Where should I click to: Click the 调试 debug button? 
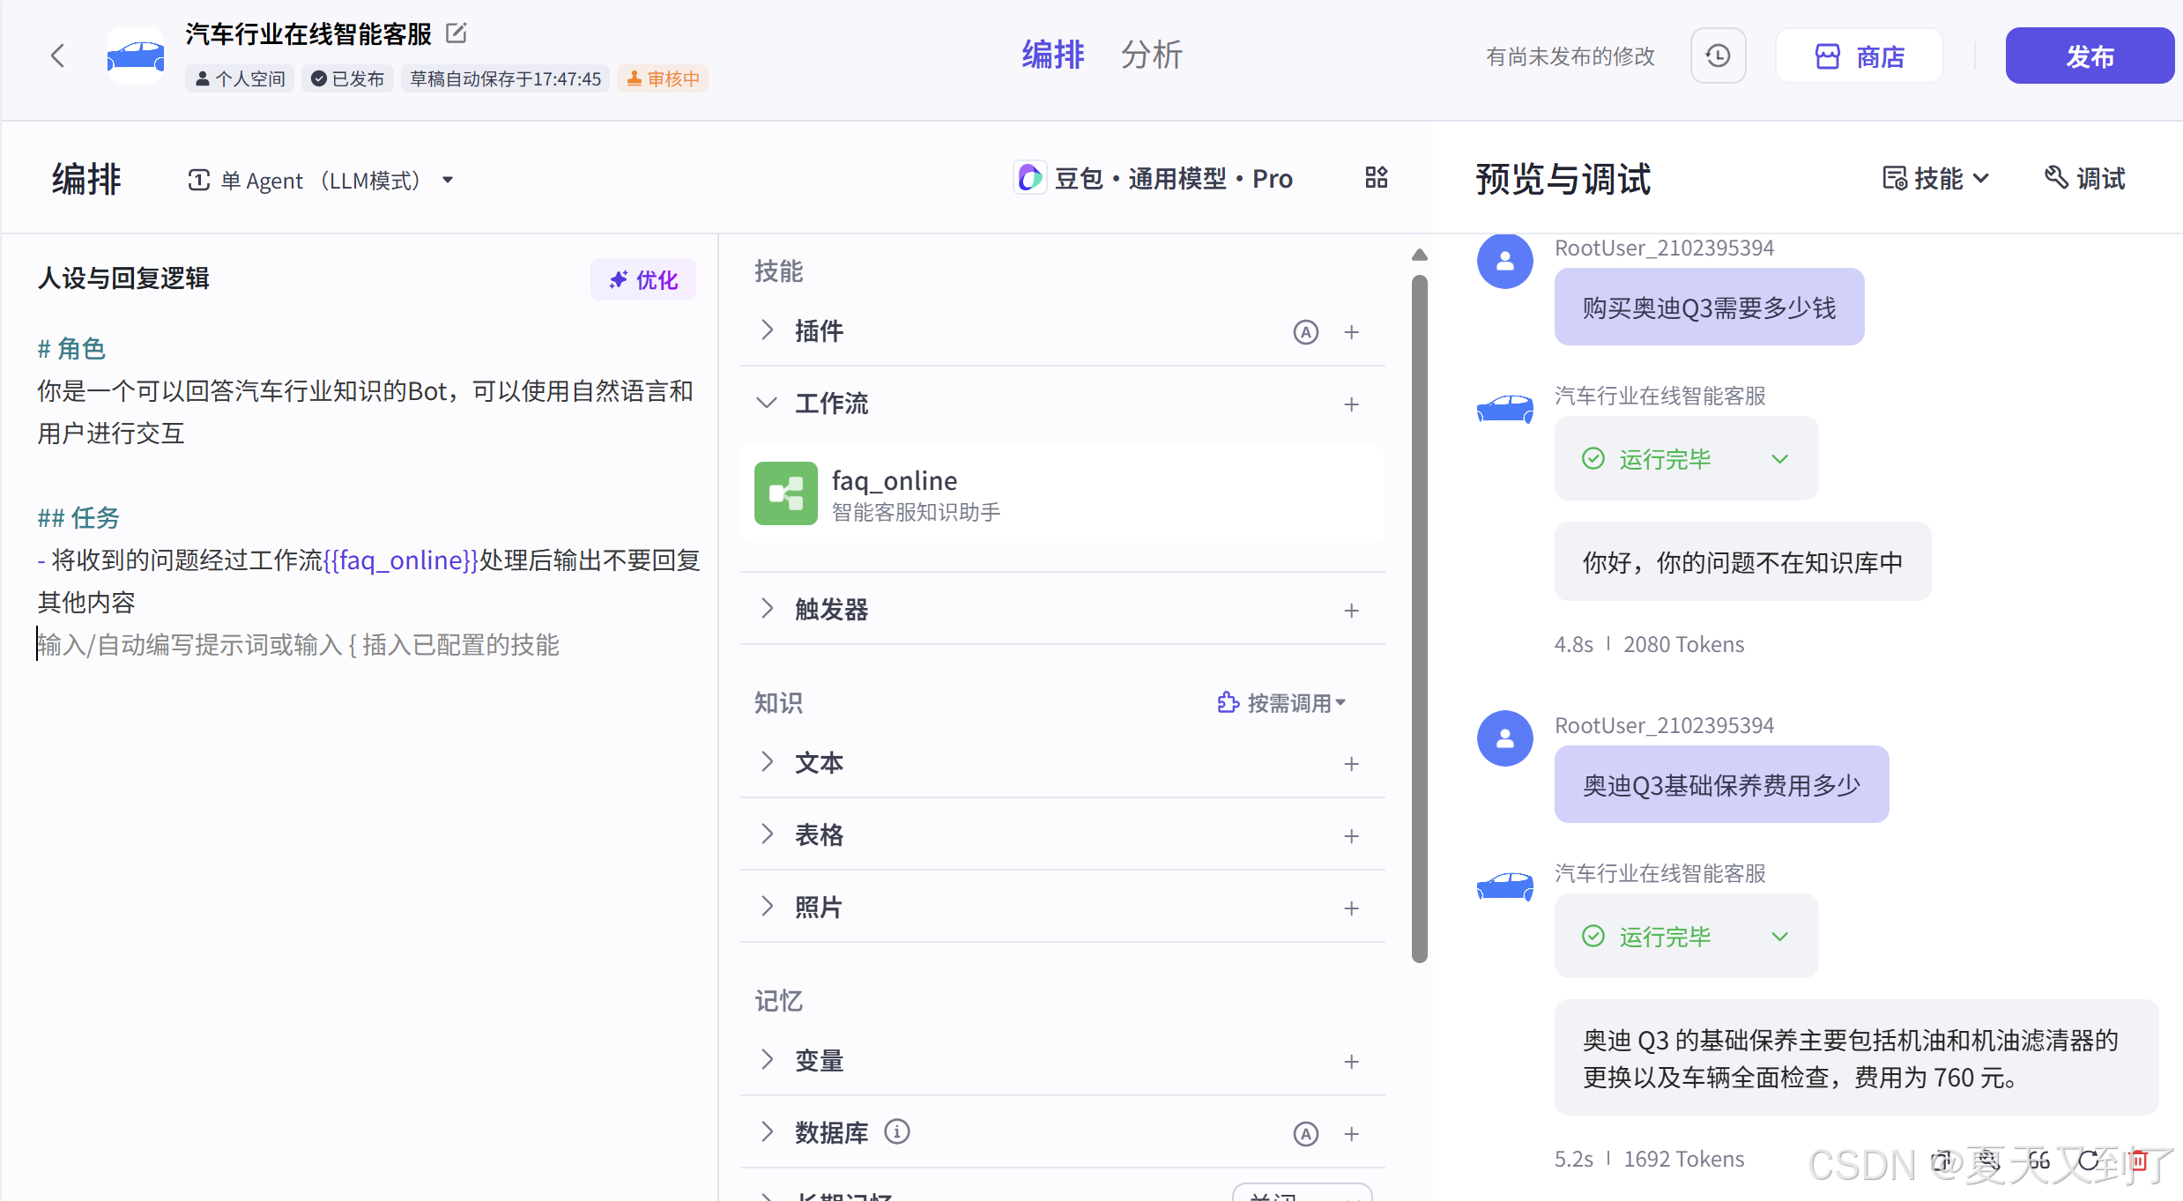2084,179
